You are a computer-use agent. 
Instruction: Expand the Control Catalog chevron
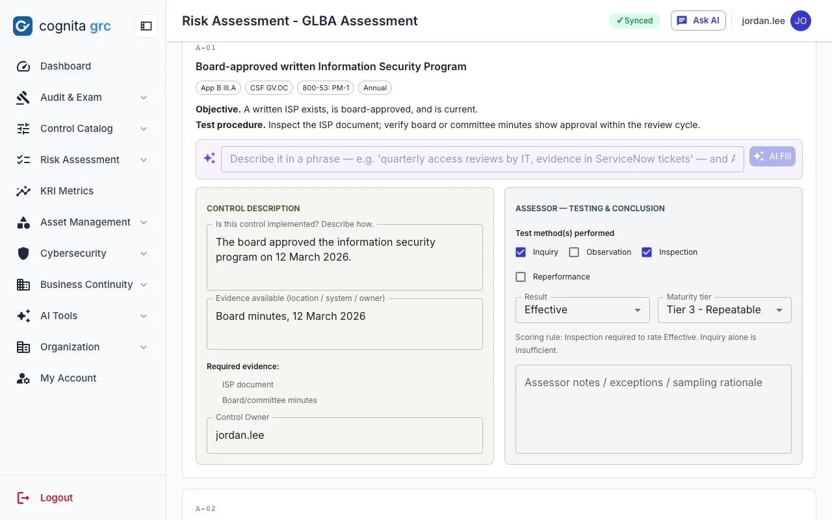point(144,129)
